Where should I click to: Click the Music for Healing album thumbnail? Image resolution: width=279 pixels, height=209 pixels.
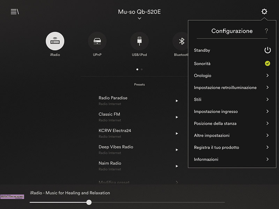(12, 197)
